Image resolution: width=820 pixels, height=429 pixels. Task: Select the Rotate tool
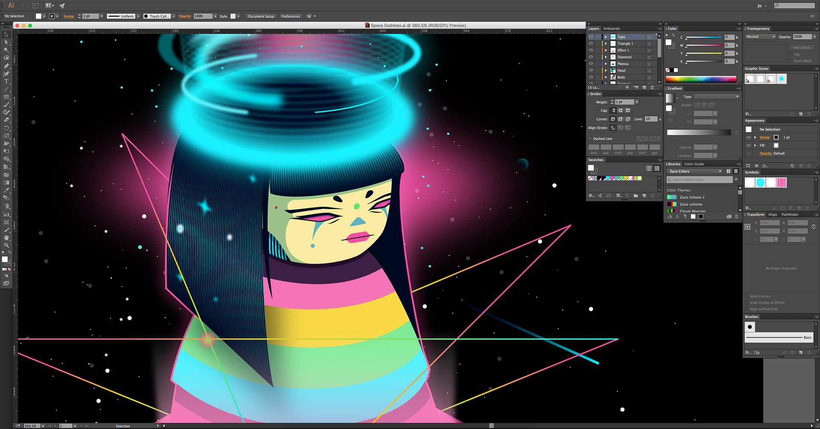[6, 128]
